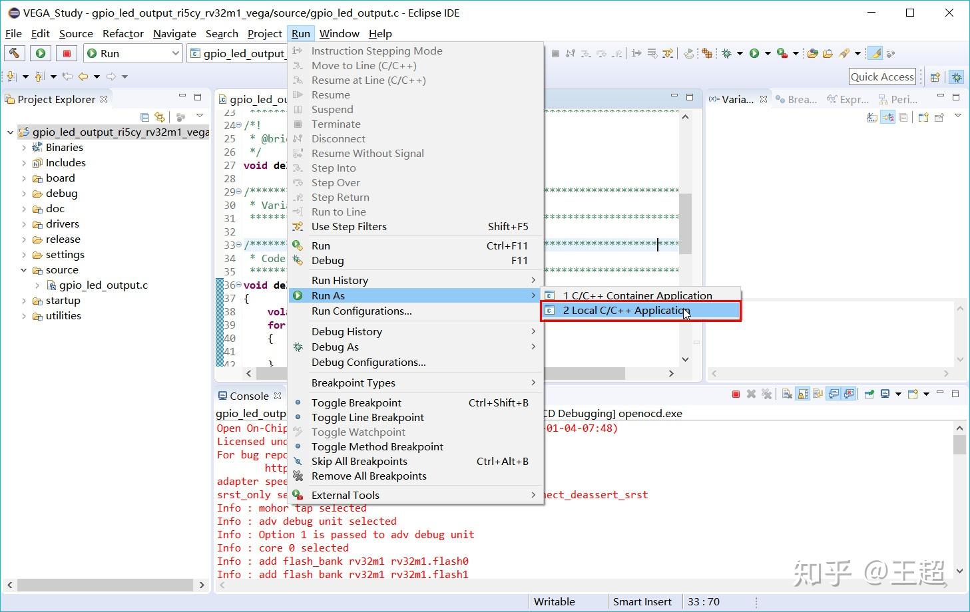Click Collapse All in Project Explorer
This screenshot has height=612, width=970.
[144, 117]
